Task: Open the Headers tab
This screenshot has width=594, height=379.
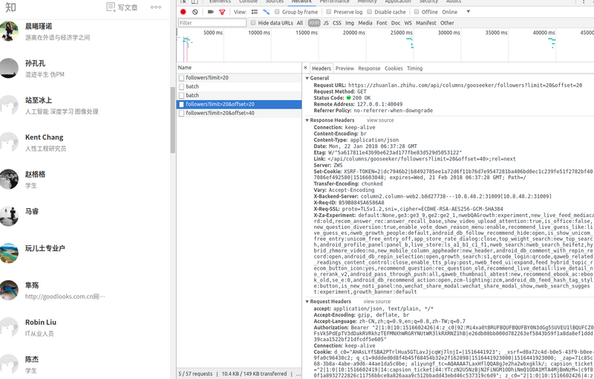Action: tap(322, 68)
